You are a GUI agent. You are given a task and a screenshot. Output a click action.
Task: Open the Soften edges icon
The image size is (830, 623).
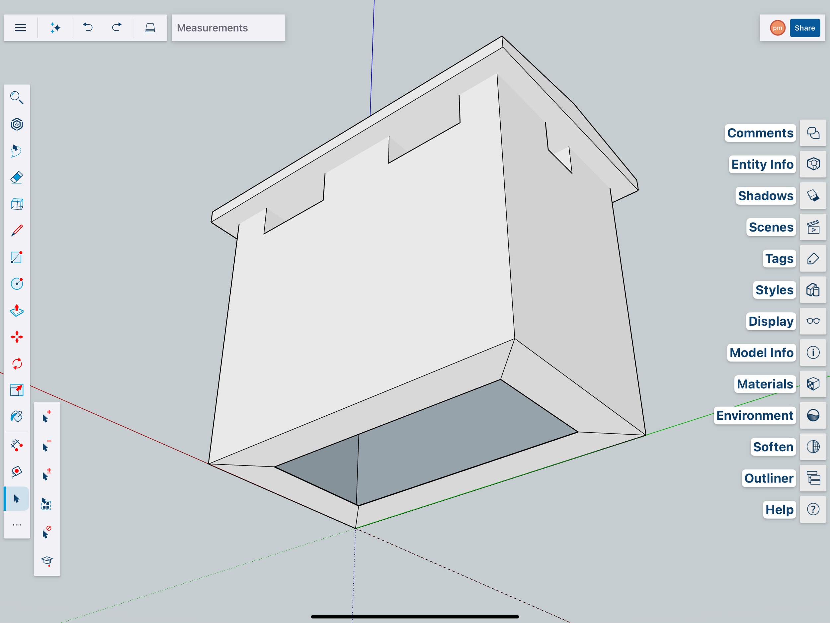pyautogui.click(x=813, y=447)
